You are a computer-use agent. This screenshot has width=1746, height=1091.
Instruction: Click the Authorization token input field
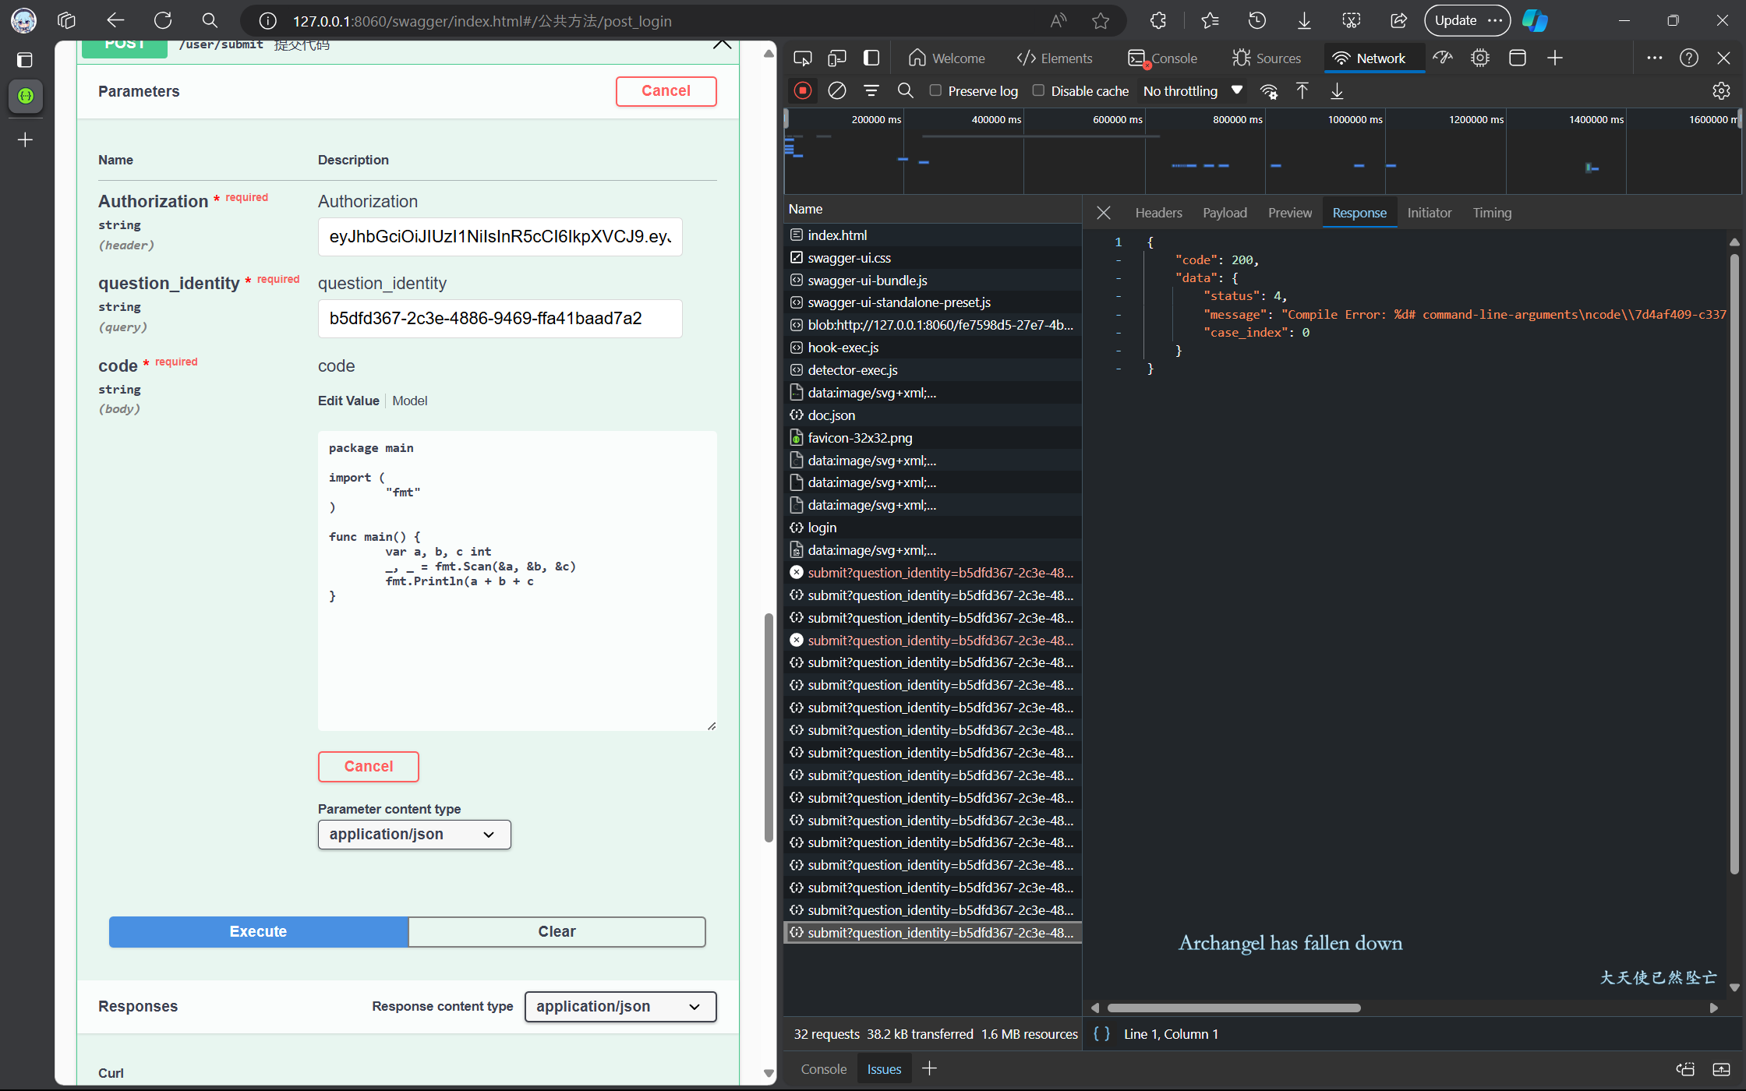click(500, 237)
